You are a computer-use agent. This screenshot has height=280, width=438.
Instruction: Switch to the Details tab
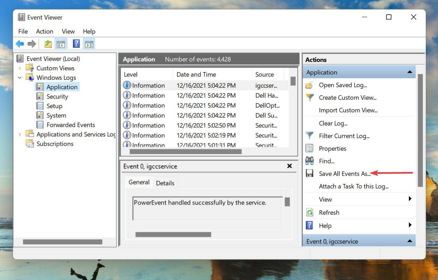(165, 183)
